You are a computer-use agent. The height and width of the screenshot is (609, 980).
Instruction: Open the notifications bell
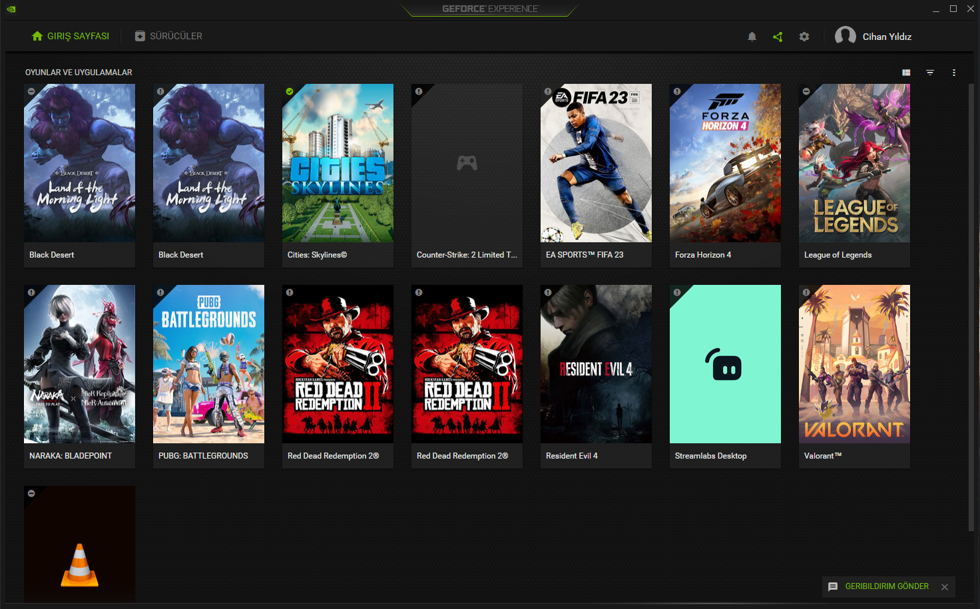tap(752, 37)
